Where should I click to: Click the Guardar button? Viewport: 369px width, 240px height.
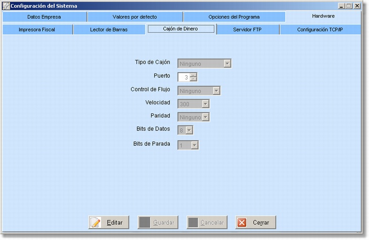point(157,222)
